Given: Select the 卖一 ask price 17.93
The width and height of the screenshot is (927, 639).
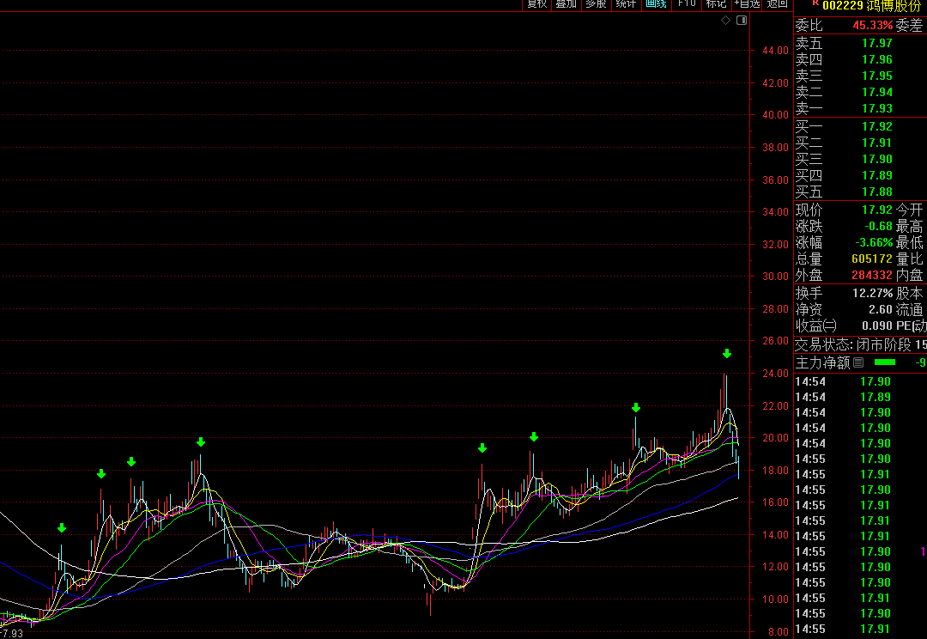Looking at the screenshot, I should 876,108.
